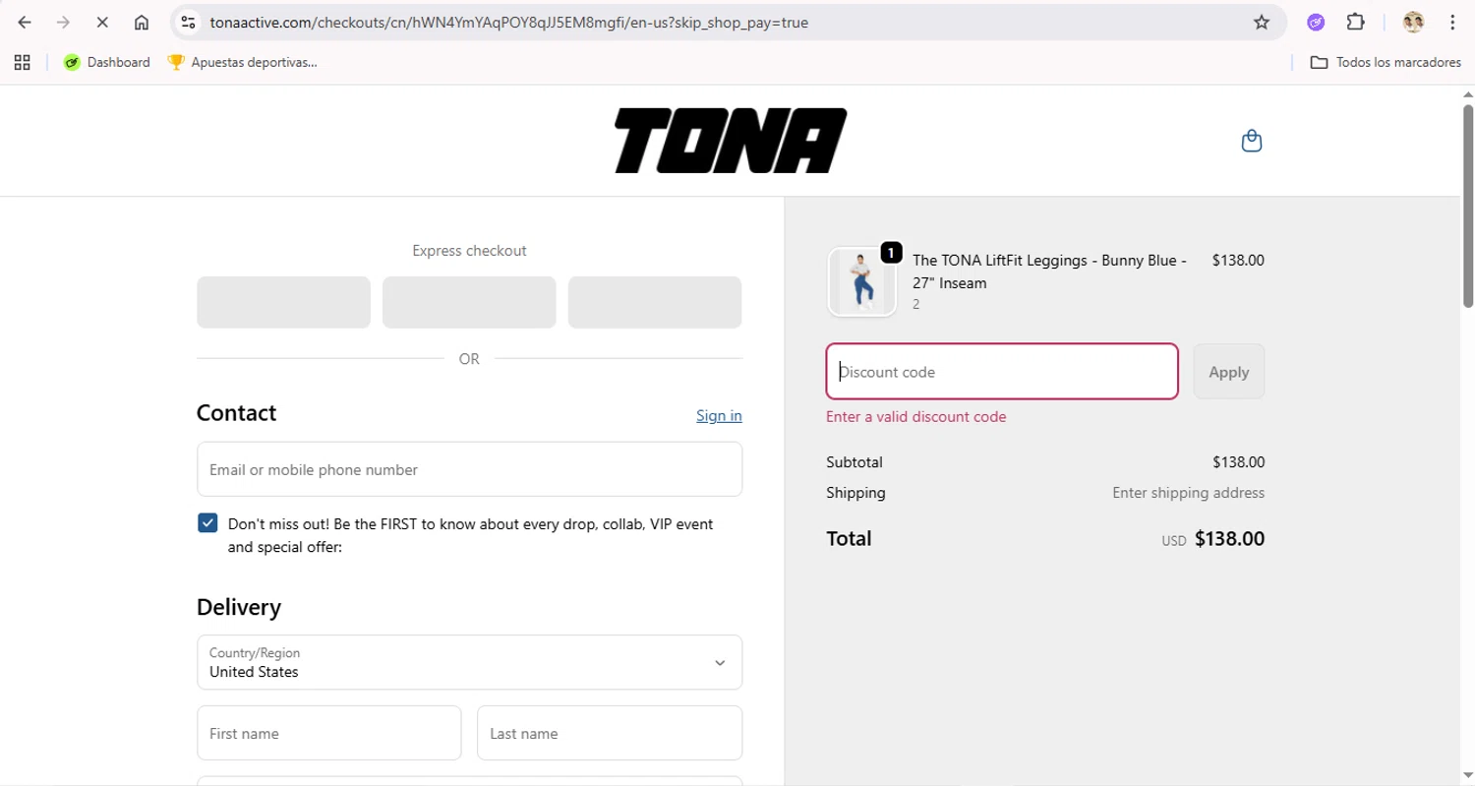Click the "Express checkout" heading text
The width and height of the screenshot is (1475, 786).
coord(469,251)
